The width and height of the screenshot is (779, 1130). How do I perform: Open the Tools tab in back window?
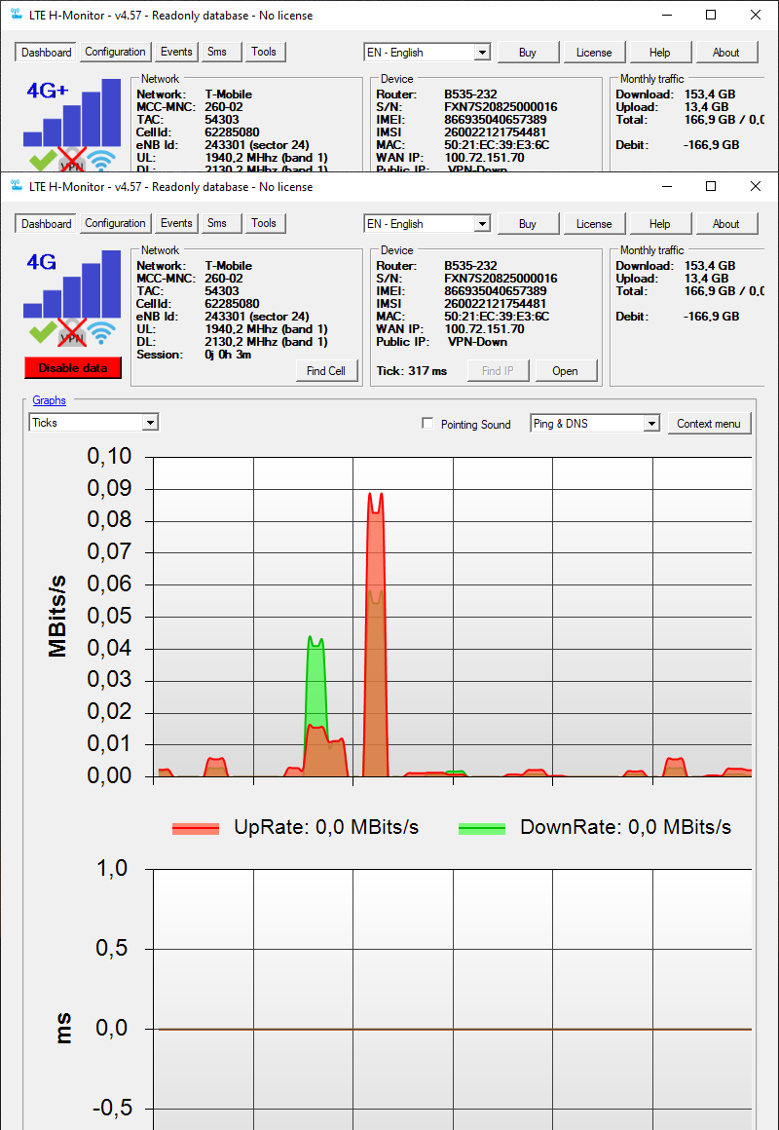coord(265,52)
